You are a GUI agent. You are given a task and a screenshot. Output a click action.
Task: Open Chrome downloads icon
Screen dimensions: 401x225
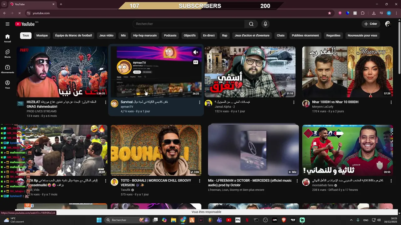374,13
